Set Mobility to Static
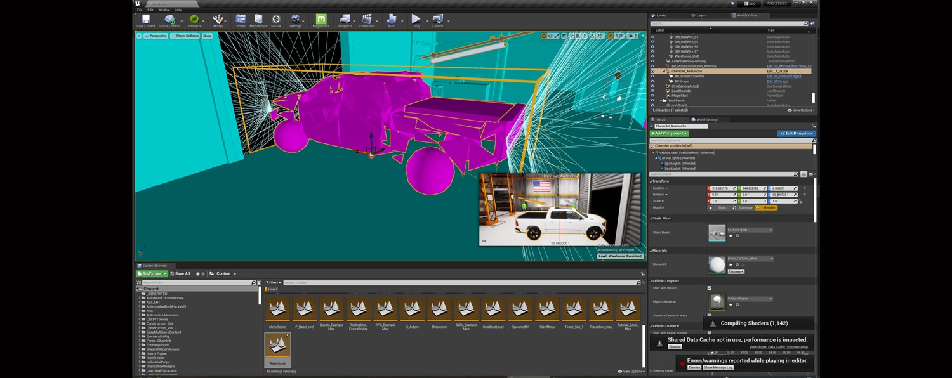 coord(720,207)
